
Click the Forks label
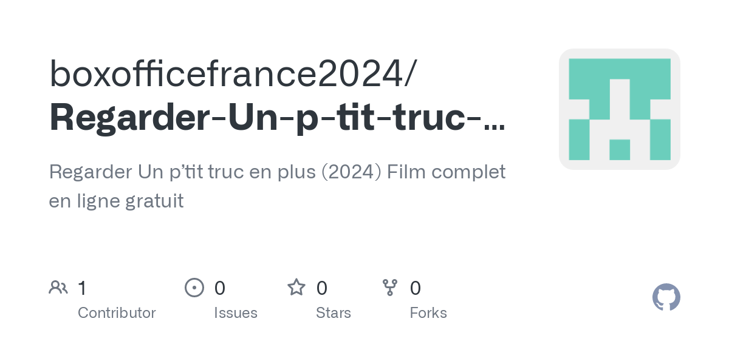pos(428,313)
